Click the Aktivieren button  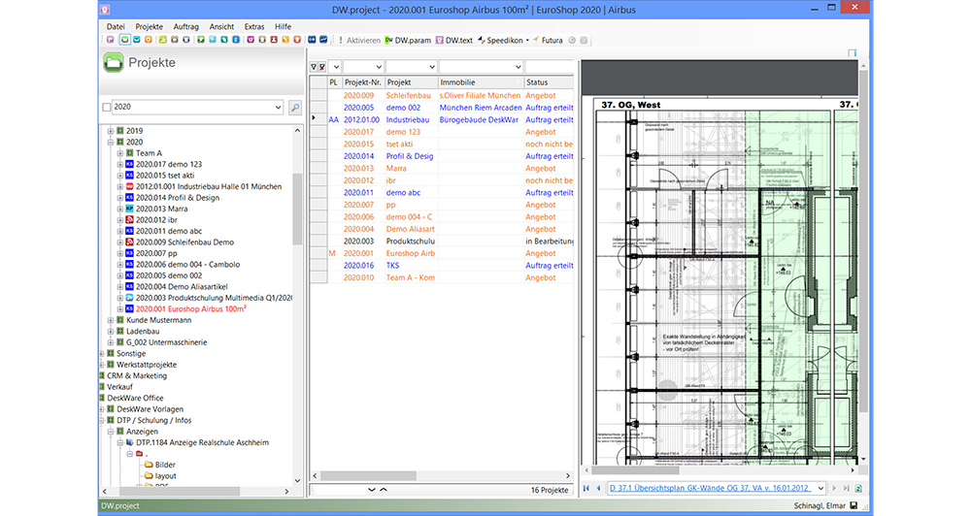point(359,41)
